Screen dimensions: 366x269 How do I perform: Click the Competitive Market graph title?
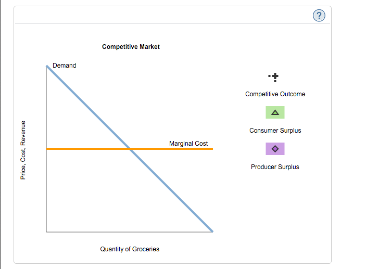pyautogui.click(x=131, y=47)
